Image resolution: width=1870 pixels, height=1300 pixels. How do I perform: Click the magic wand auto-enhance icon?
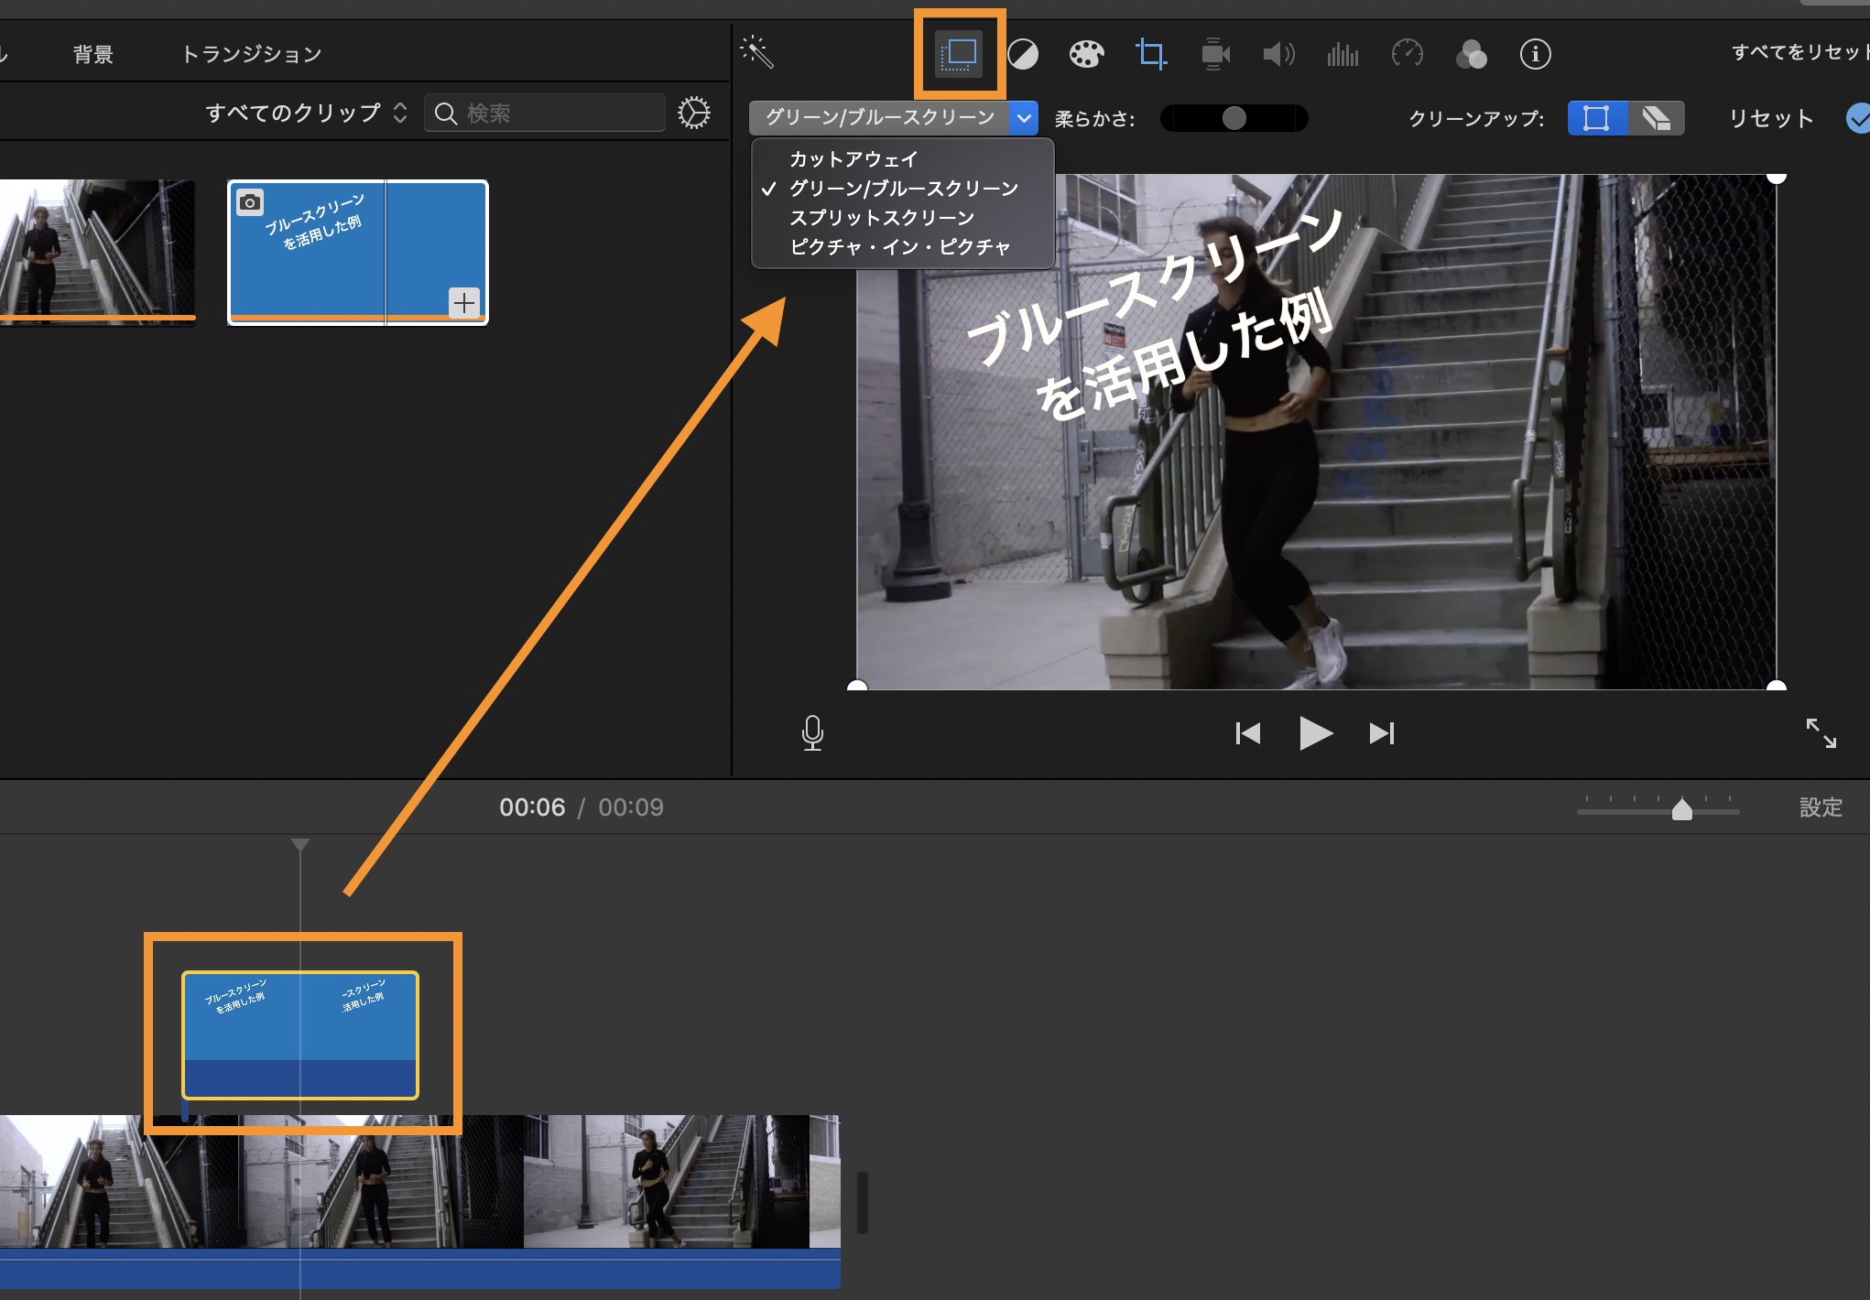(757, 52)
